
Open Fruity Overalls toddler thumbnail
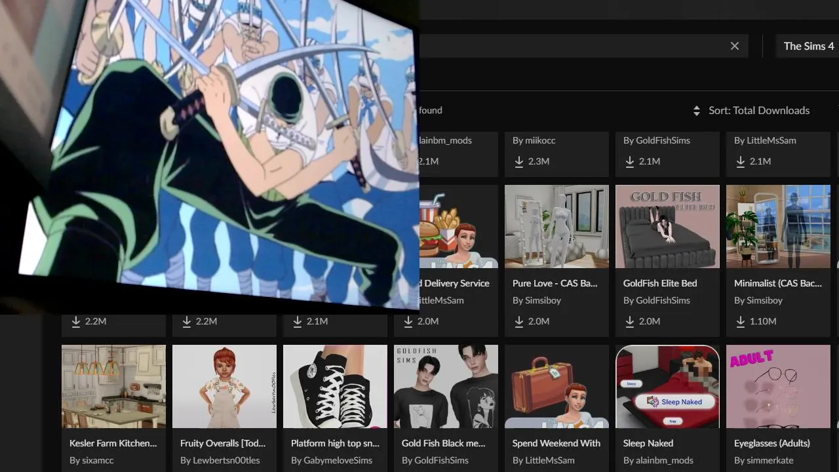224,386
